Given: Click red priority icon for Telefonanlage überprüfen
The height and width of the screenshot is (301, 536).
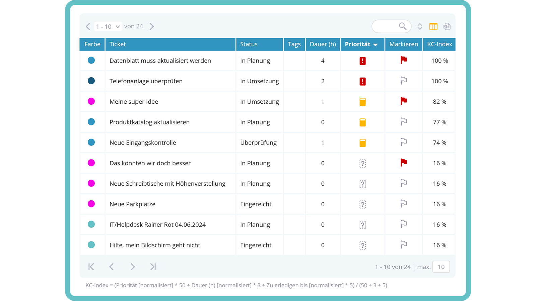Looking at the screenshot, I should point(362,81).
